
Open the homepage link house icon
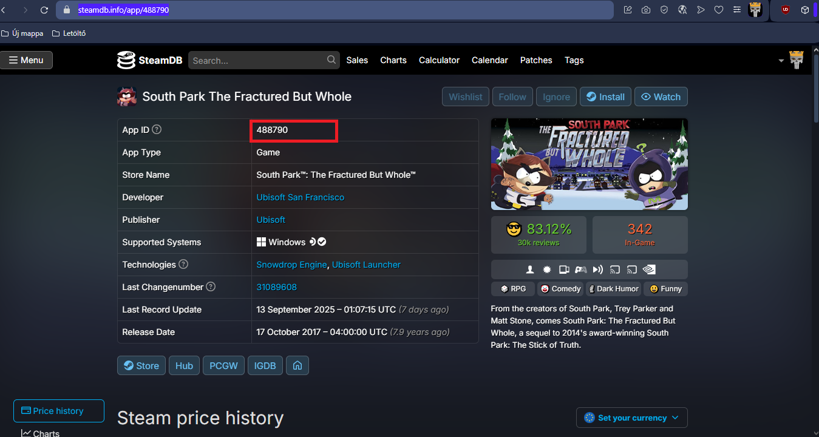coord(297,365)
